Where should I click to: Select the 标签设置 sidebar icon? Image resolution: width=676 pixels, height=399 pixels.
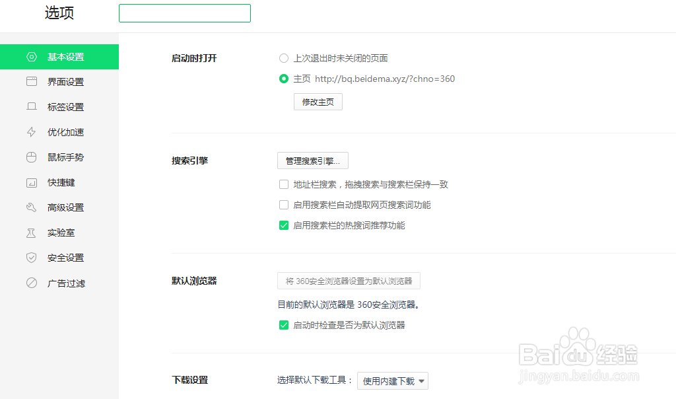point(31,106)
